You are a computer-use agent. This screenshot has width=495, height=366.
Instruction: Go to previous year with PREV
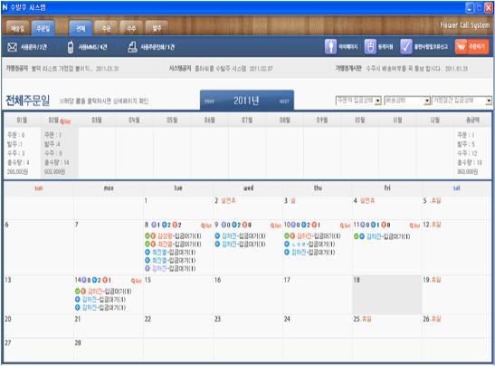(209, 101)
